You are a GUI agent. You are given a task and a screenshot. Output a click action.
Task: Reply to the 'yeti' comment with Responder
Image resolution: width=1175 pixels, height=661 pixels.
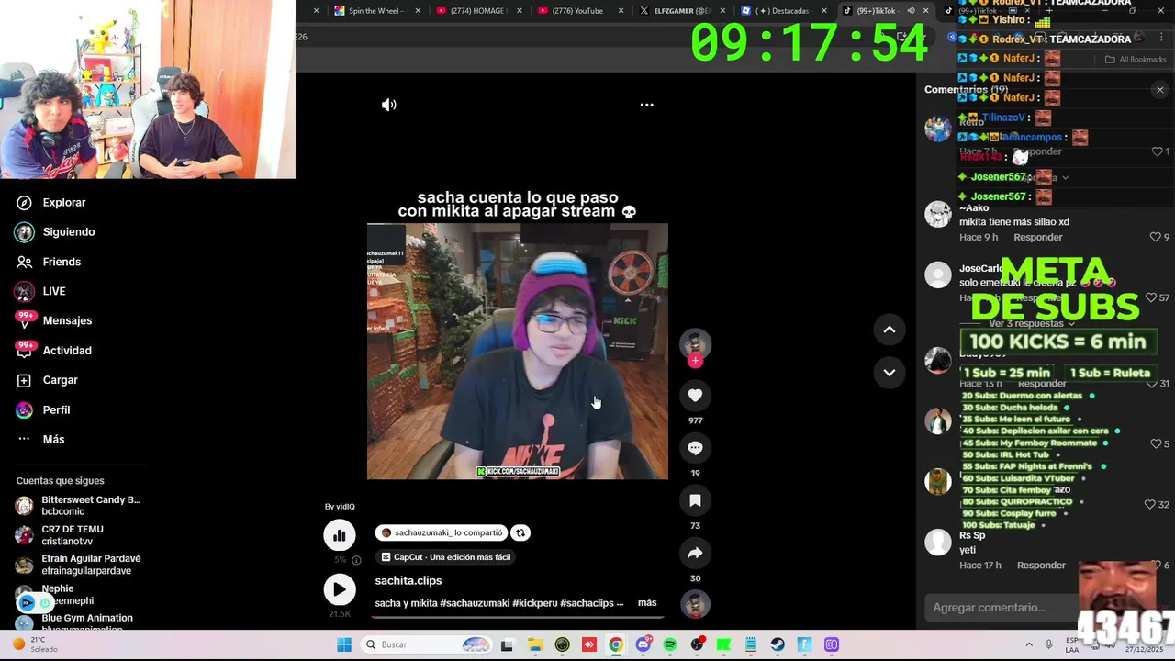click(1041, 566)
